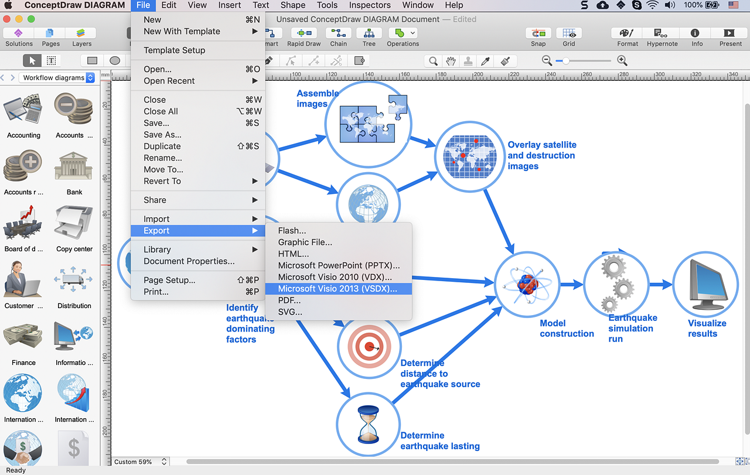Select the magnifier zoom tool
Screen dimensions: 750x475
pos(433,60)
